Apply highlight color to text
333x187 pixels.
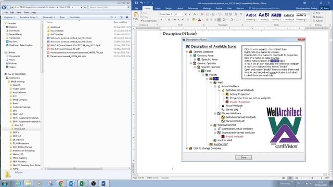[x=194, y=20]
